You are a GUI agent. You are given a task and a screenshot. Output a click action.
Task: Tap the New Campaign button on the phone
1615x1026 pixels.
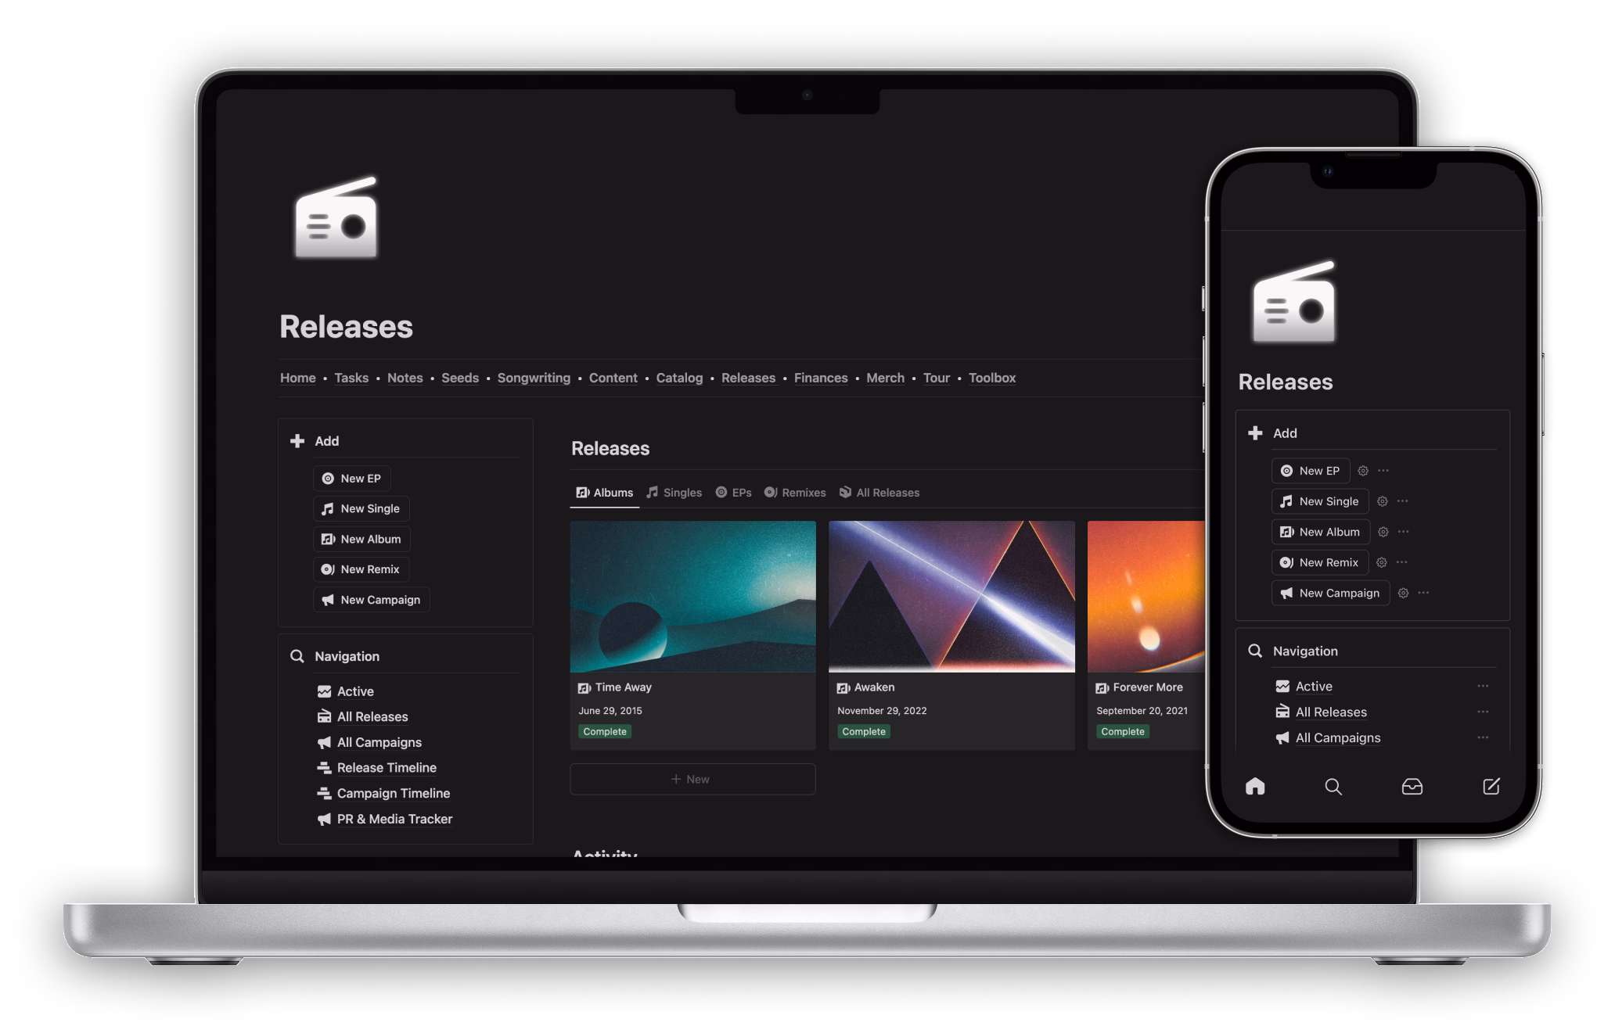coord(1331,593)
